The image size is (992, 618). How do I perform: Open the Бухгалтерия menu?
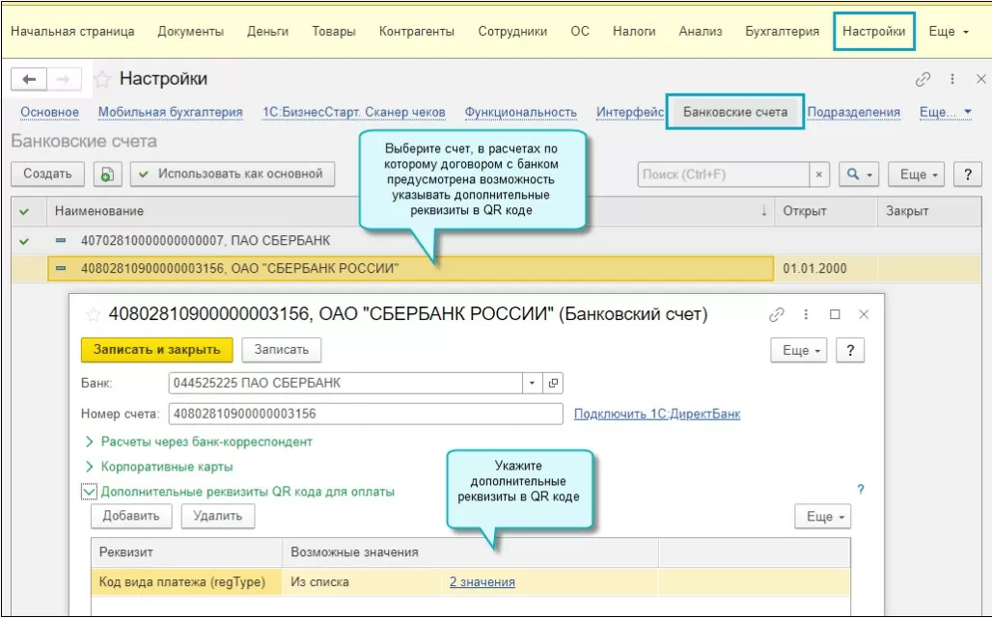point(782,31)
